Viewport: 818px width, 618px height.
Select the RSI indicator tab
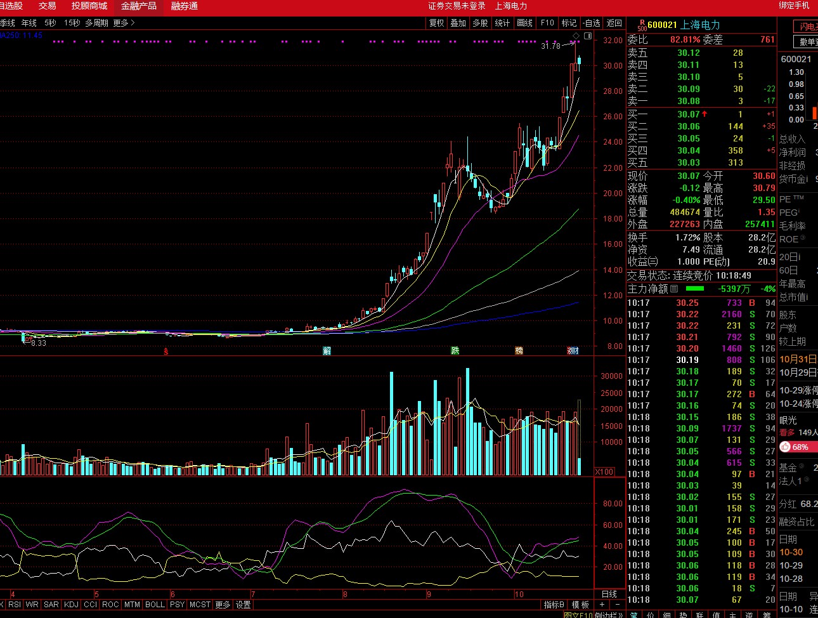(x=15, y=605)
